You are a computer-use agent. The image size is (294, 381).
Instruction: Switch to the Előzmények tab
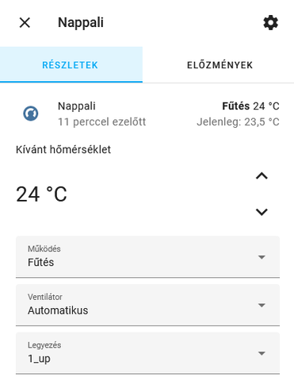(220, 65)
